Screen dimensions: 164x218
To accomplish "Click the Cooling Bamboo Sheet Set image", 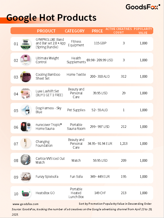I will point(26,77).
